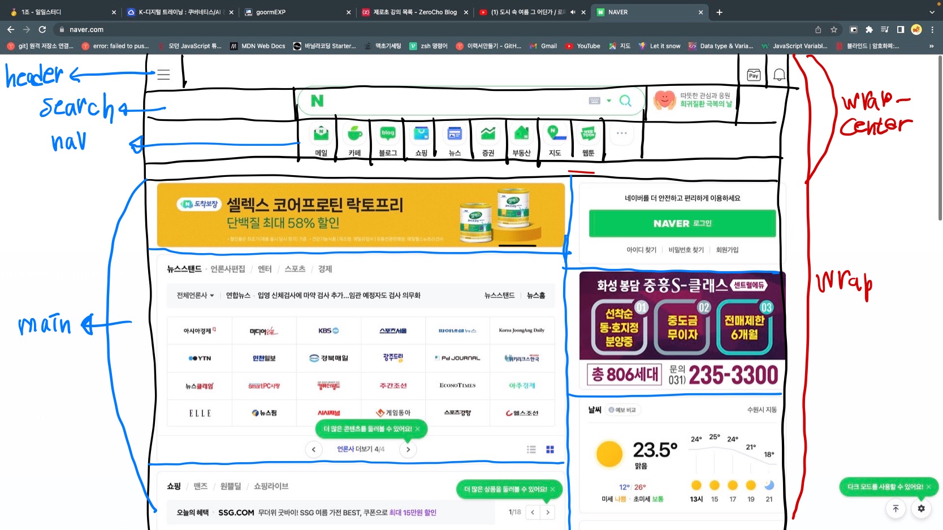The image size is (943, 530).
Task: Jump to top with arrow button
Action: [x=896, y=509]
